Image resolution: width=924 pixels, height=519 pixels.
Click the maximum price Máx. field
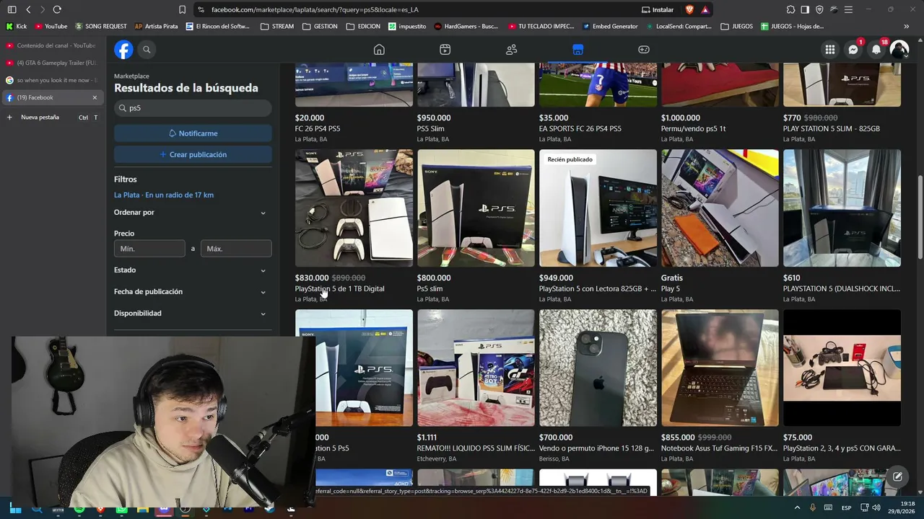coord(236,249)
